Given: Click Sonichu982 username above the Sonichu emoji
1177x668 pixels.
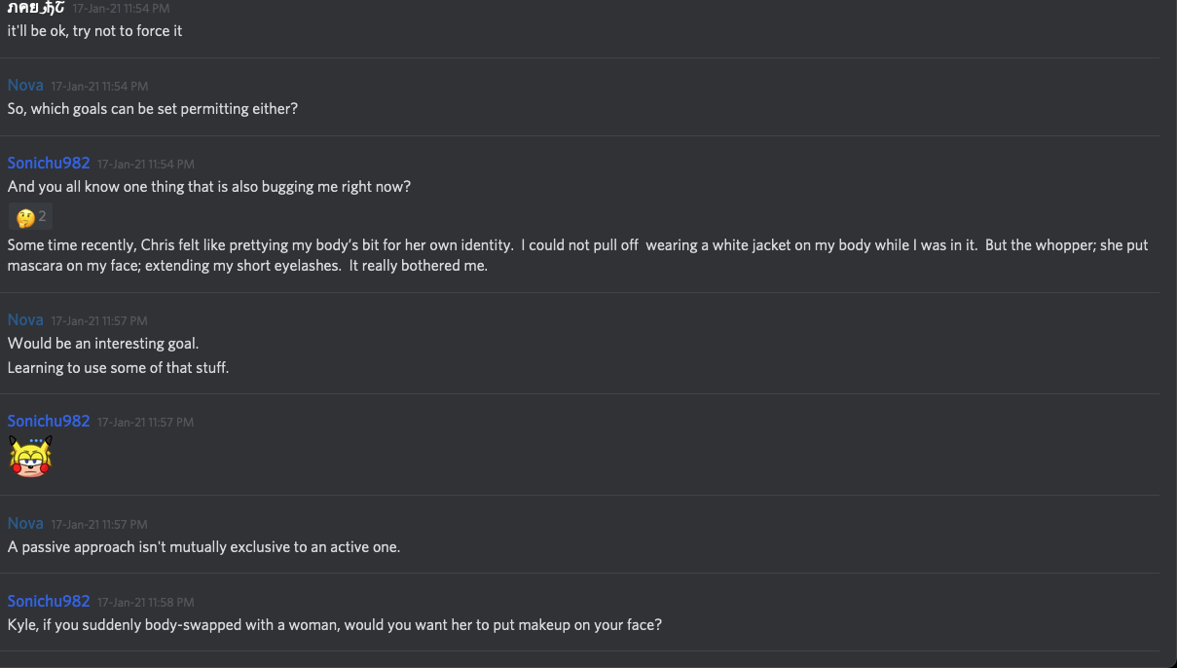Looking at the screenshot, I should [x=49, y=422].
